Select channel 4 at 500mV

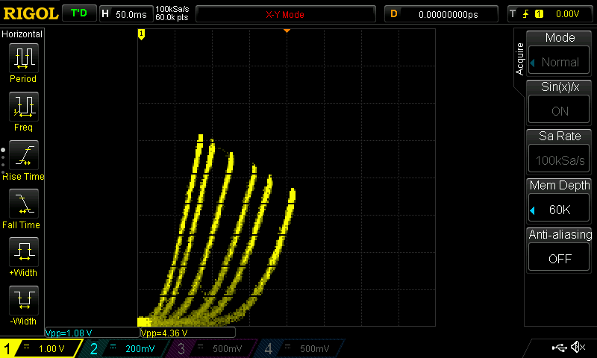point(301,348)
